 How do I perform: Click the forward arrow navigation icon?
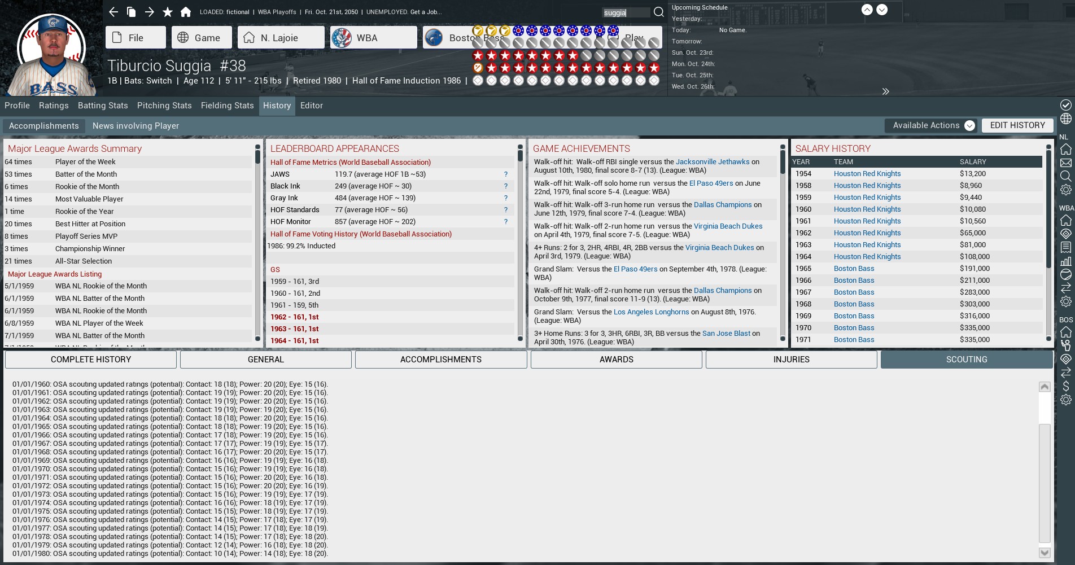point(150,12)
